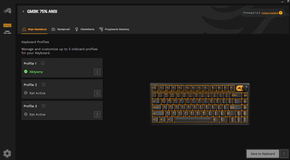Set Profile 2 as active
The width and height of the screenshot is (290, 160).
[35, 93]
